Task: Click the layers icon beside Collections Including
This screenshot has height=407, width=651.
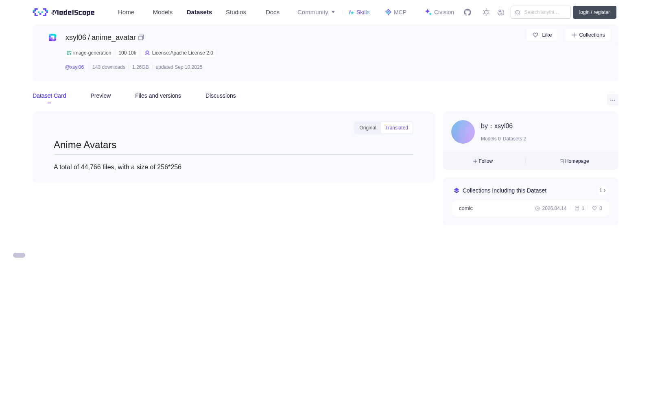Action: 457,190
